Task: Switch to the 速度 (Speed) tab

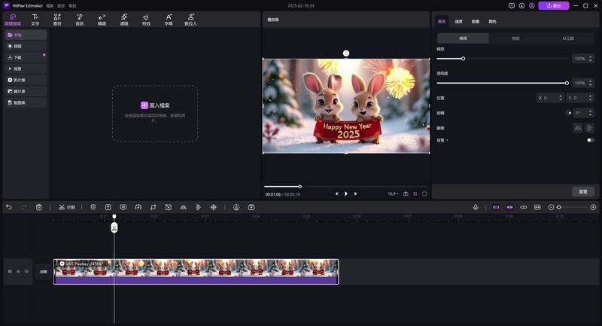Action: coord(459,22)
